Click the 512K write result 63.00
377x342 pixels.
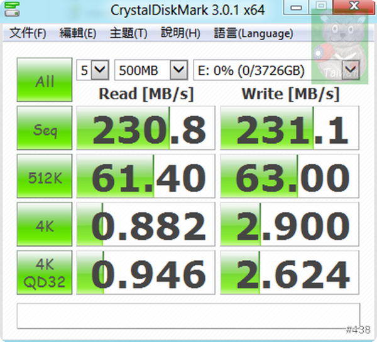(x=290, y=176)
